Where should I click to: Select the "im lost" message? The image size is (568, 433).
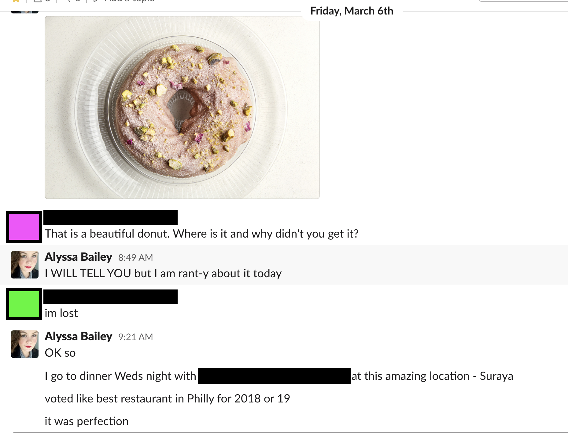(x=61, y=313)
